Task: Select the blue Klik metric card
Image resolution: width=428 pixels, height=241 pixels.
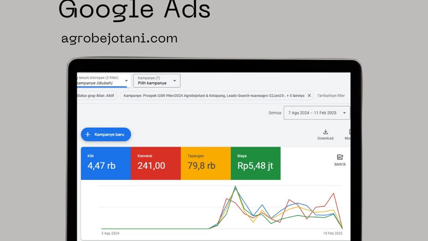Action: (x=106, y=163)
